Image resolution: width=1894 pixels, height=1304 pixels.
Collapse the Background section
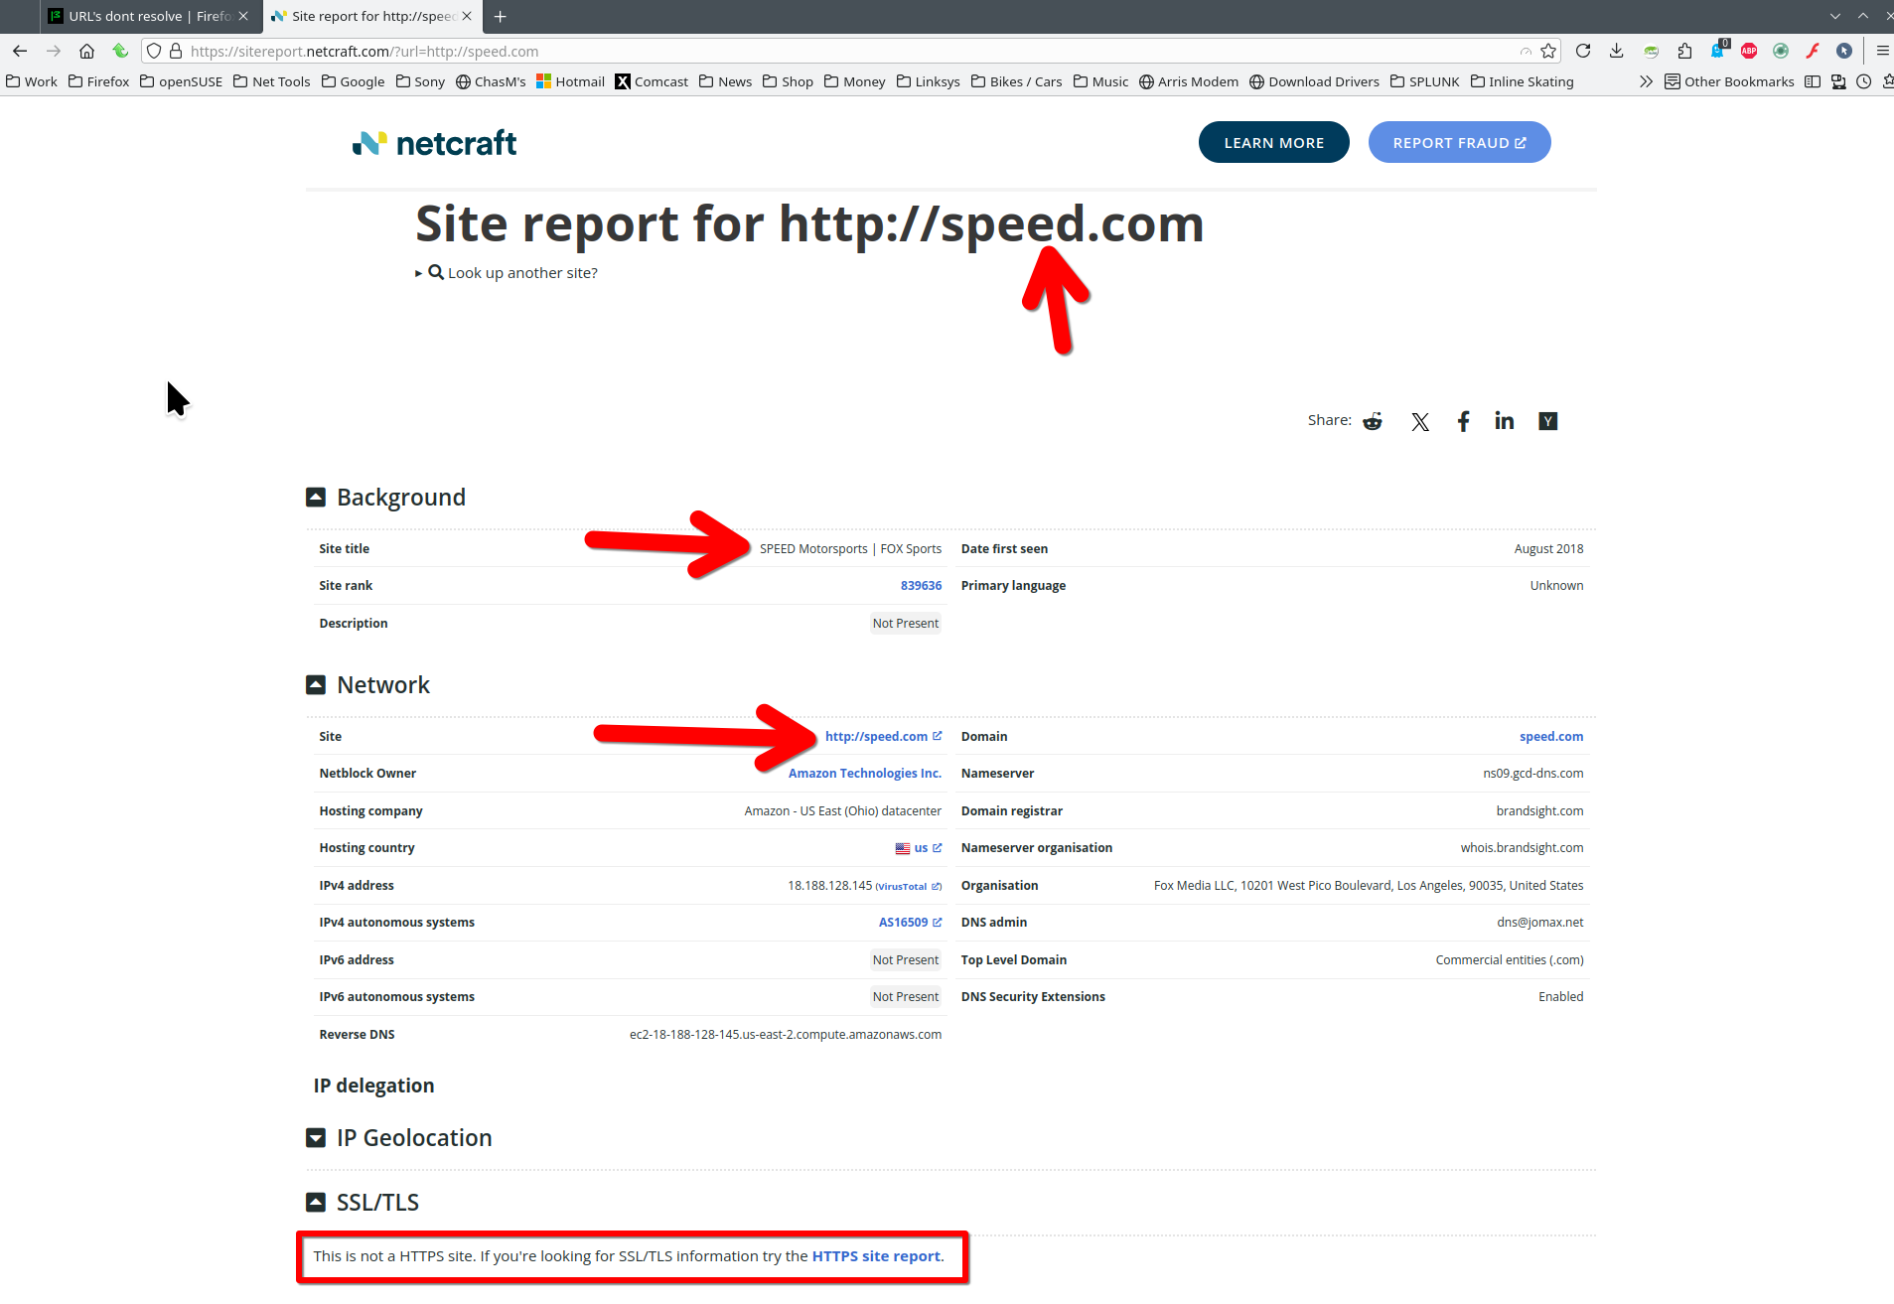[x=316, y=498]
